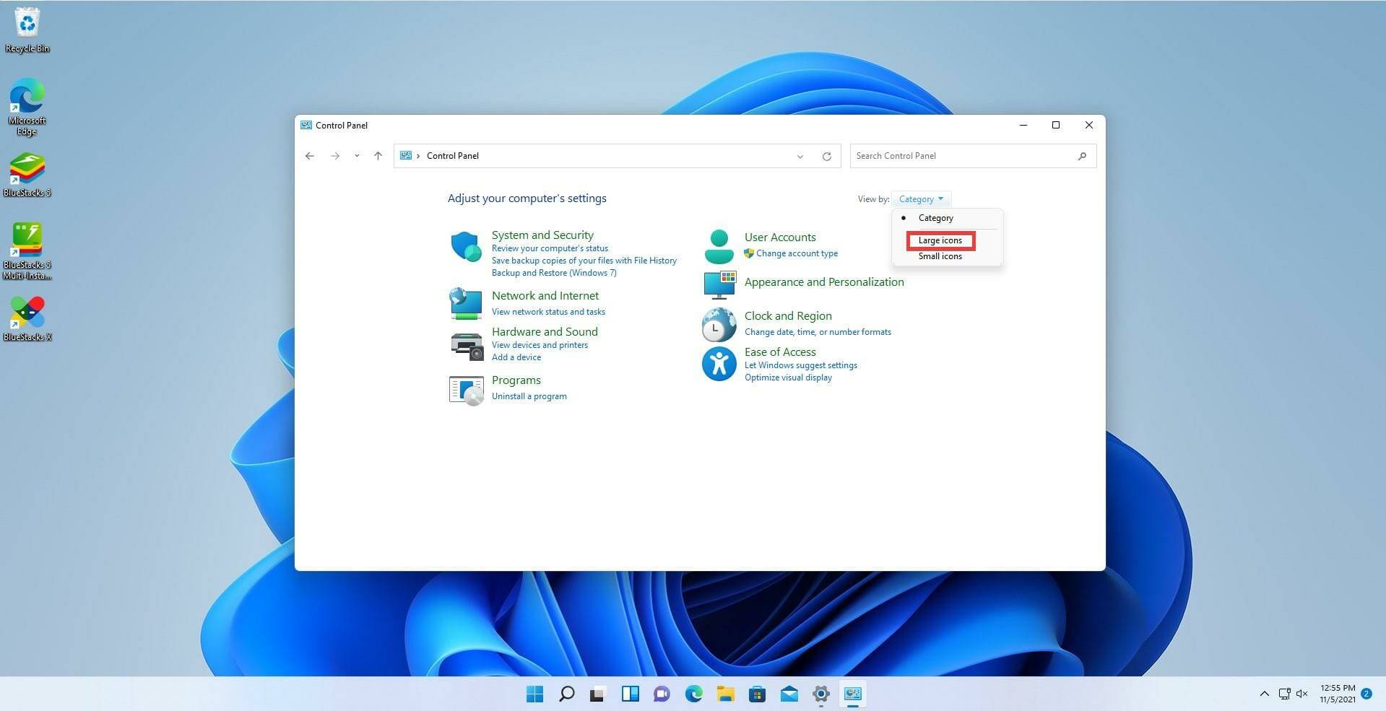The width and height of the screenshot is (1386, 711).
Task: Expand the address bar history dropdown
Action: pos(800,156)
